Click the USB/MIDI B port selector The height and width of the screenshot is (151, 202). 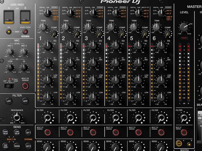(25, 17)
